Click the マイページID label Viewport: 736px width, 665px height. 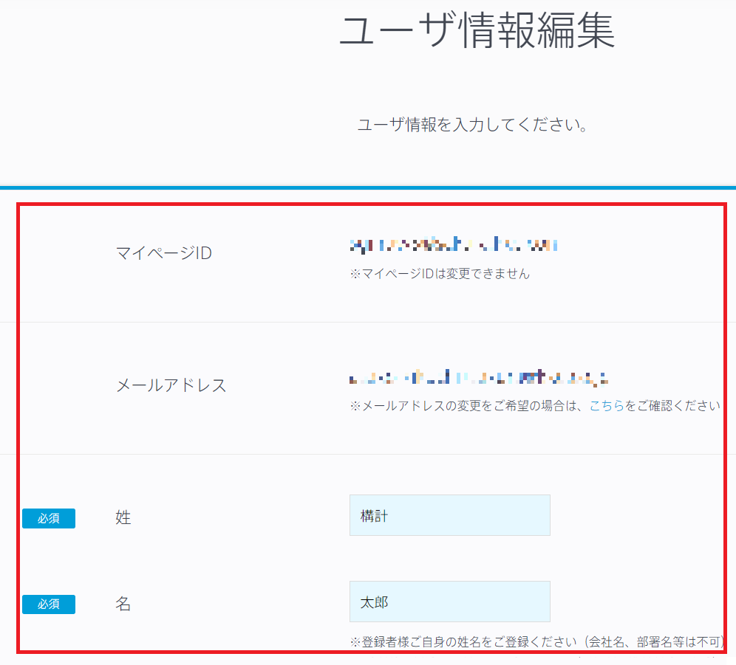(x=164, y=253)
